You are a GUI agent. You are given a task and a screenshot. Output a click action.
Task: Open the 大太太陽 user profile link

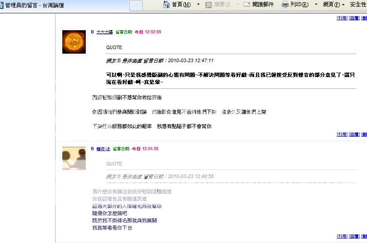(x=105, y=32)
